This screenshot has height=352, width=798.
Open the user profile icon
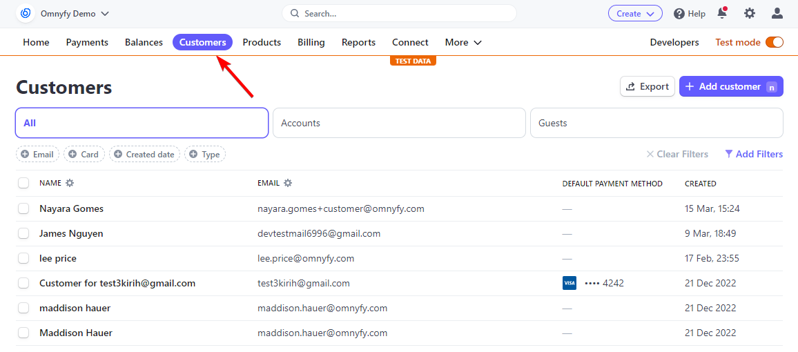coord(777,13)
